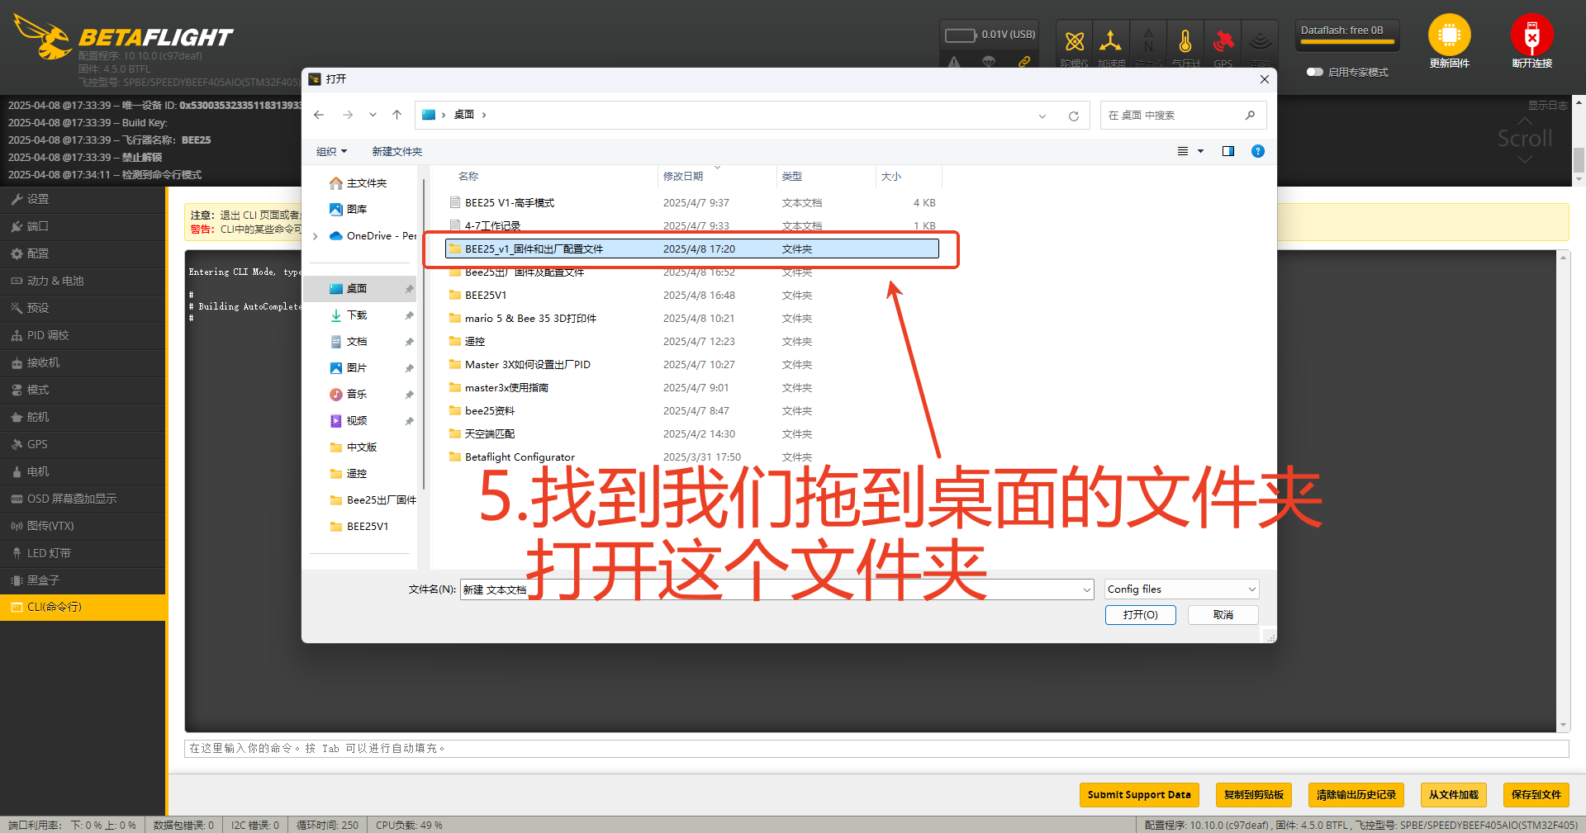Click 复制到剪贴板 copy to clipboard button
Viewport: 1586px width, 833px height.
coord(1253,795)
